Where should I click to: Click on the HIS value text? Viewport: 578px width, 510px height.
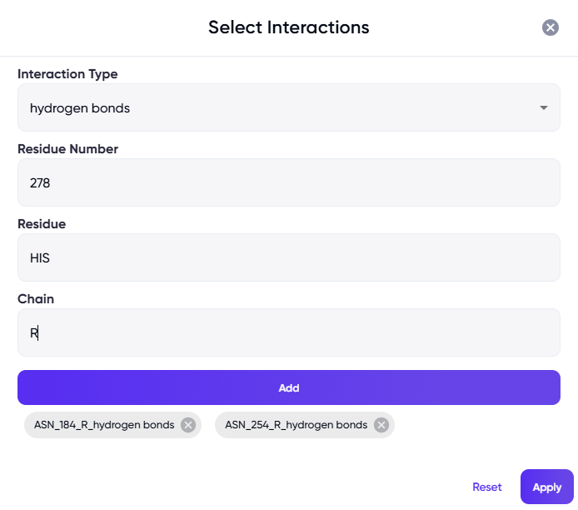point(40,257)
